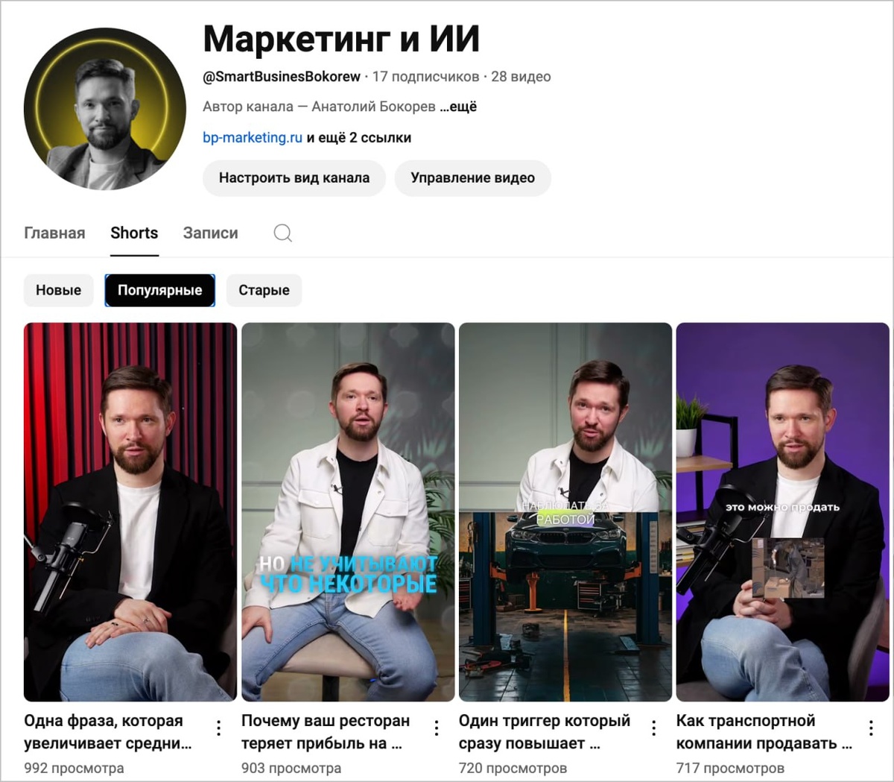
Task: Click 'Настроить вид канала' button
Action: tap(294, 178)
